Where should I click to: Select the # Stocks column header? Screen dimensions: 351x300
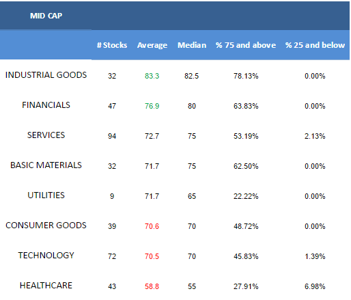112,45
